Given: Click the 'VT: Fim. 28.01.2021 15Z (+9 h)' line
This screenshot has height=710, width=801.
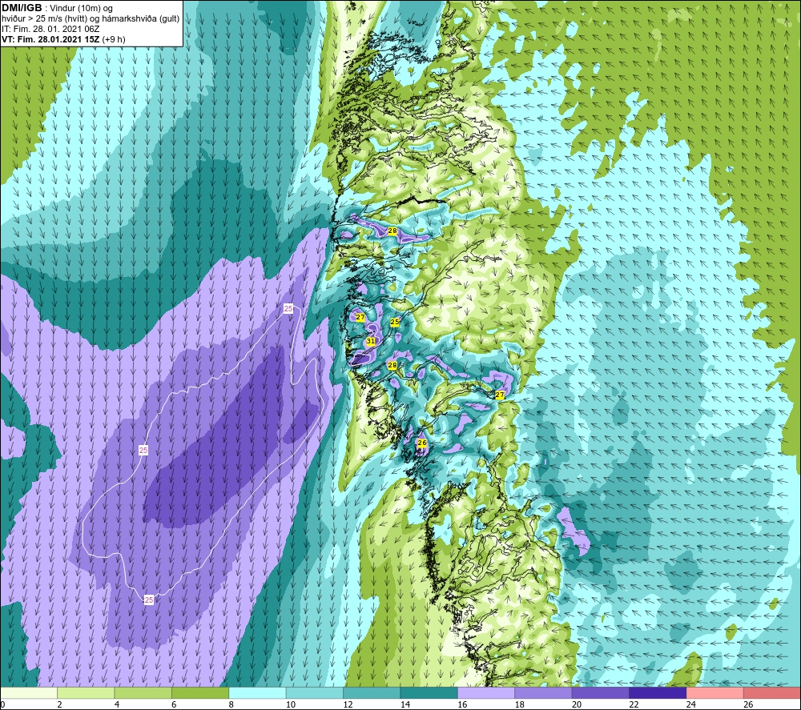Looking at the screenshot, I should (63, 39).
